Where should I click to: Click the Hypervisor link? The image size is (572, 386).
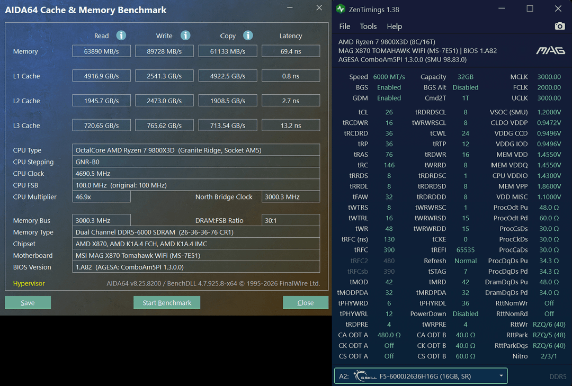[x=29, y=283]
